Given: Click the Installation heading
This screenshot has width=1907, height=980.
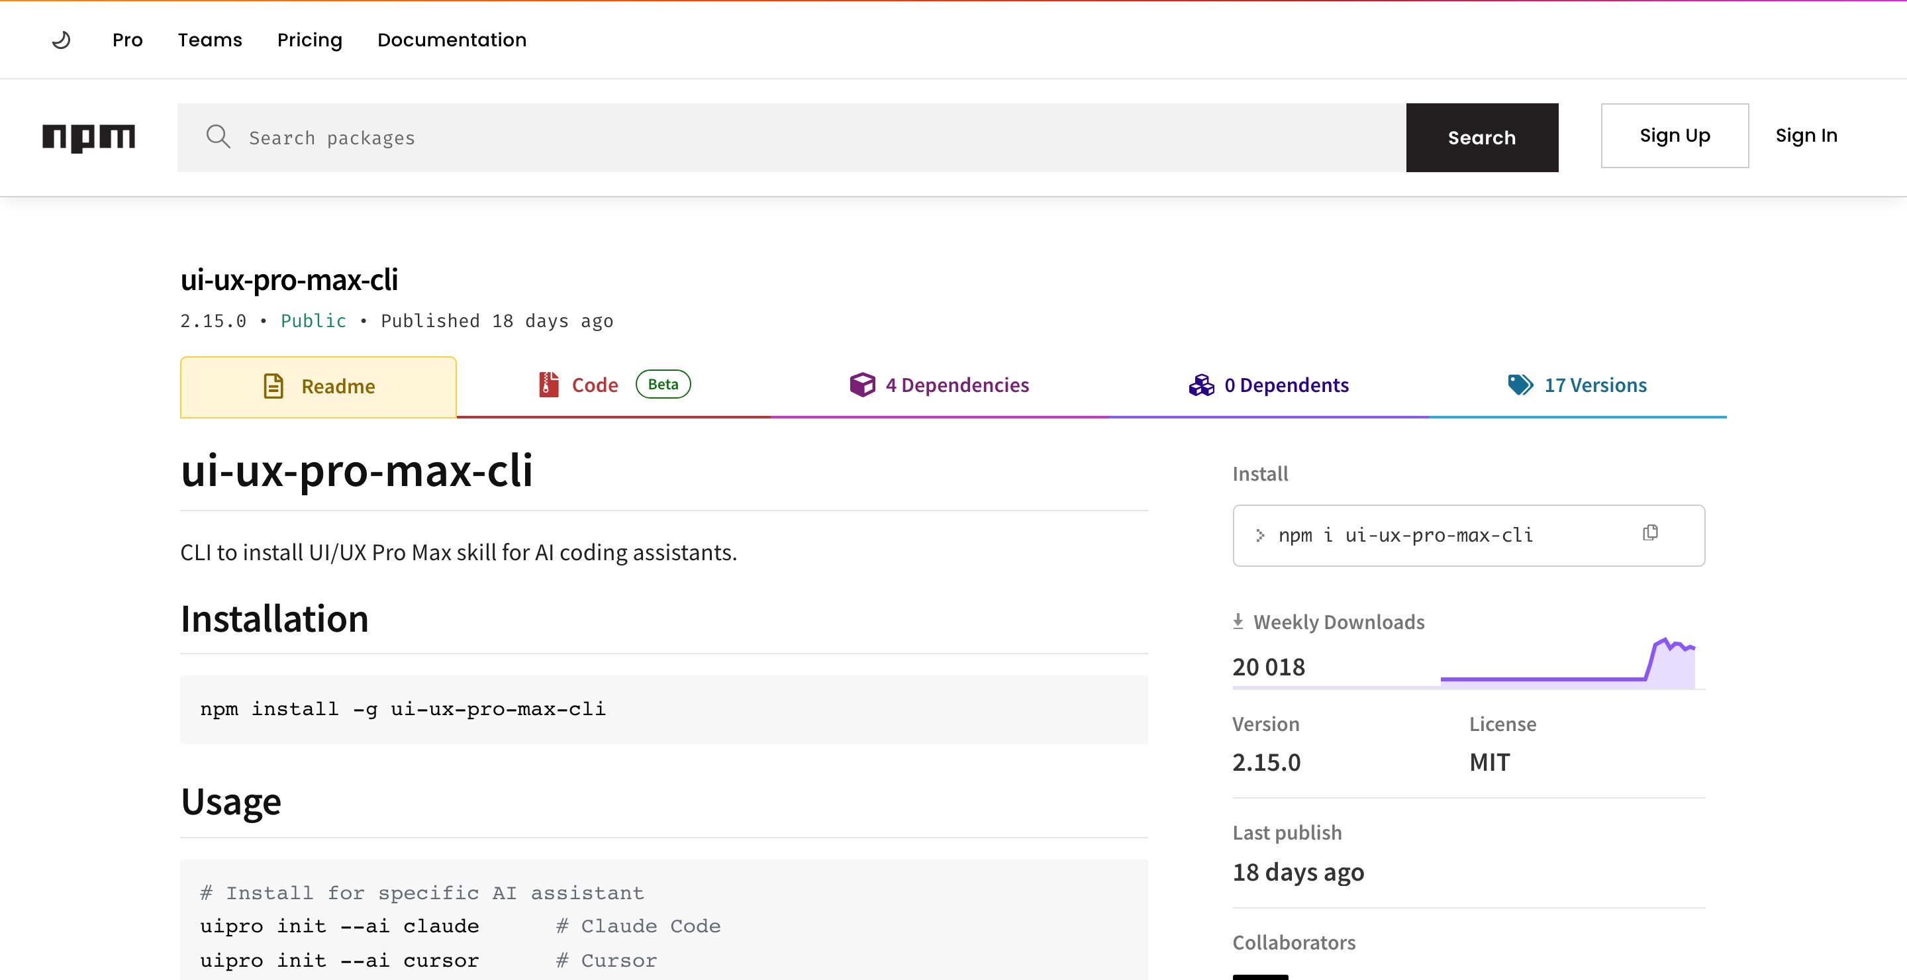Looking at the screenshot, I should coord(275,619).
